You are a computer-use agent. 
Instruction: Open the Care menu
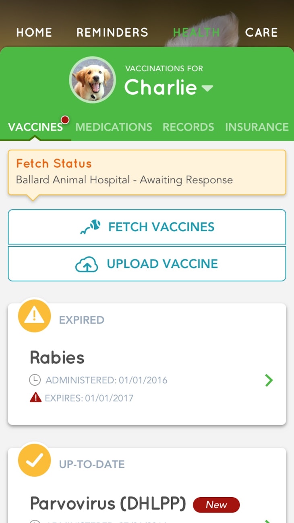point(261,32)
